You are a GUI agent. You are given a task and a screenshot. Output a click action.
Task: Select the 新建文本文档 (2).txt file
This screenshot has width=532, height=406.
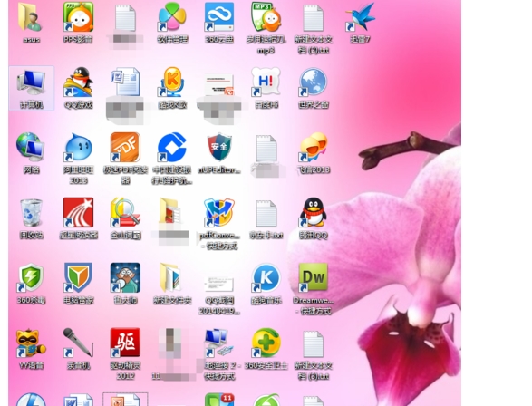click(x=314, y=28)
